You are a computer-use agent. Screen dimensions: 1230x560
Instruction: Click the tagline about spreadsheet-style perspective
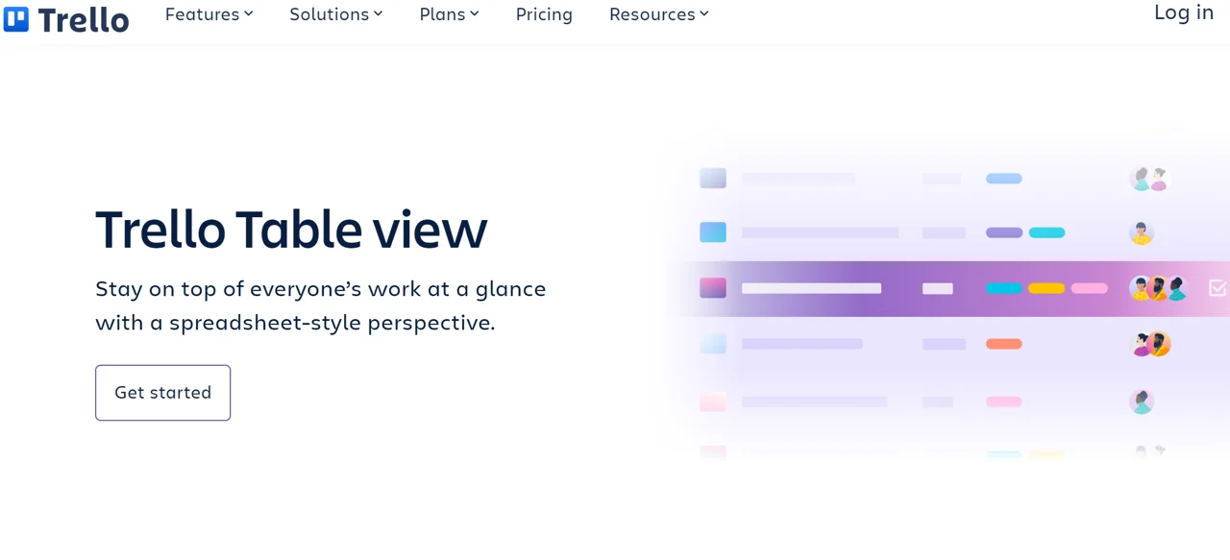point(321,305)
